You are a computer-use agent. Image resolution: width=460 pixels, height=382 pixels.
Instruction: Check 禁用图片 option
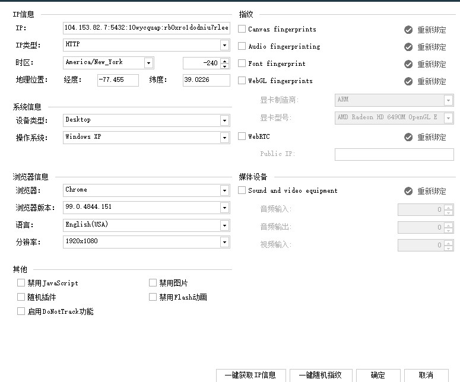pos(153,282)
